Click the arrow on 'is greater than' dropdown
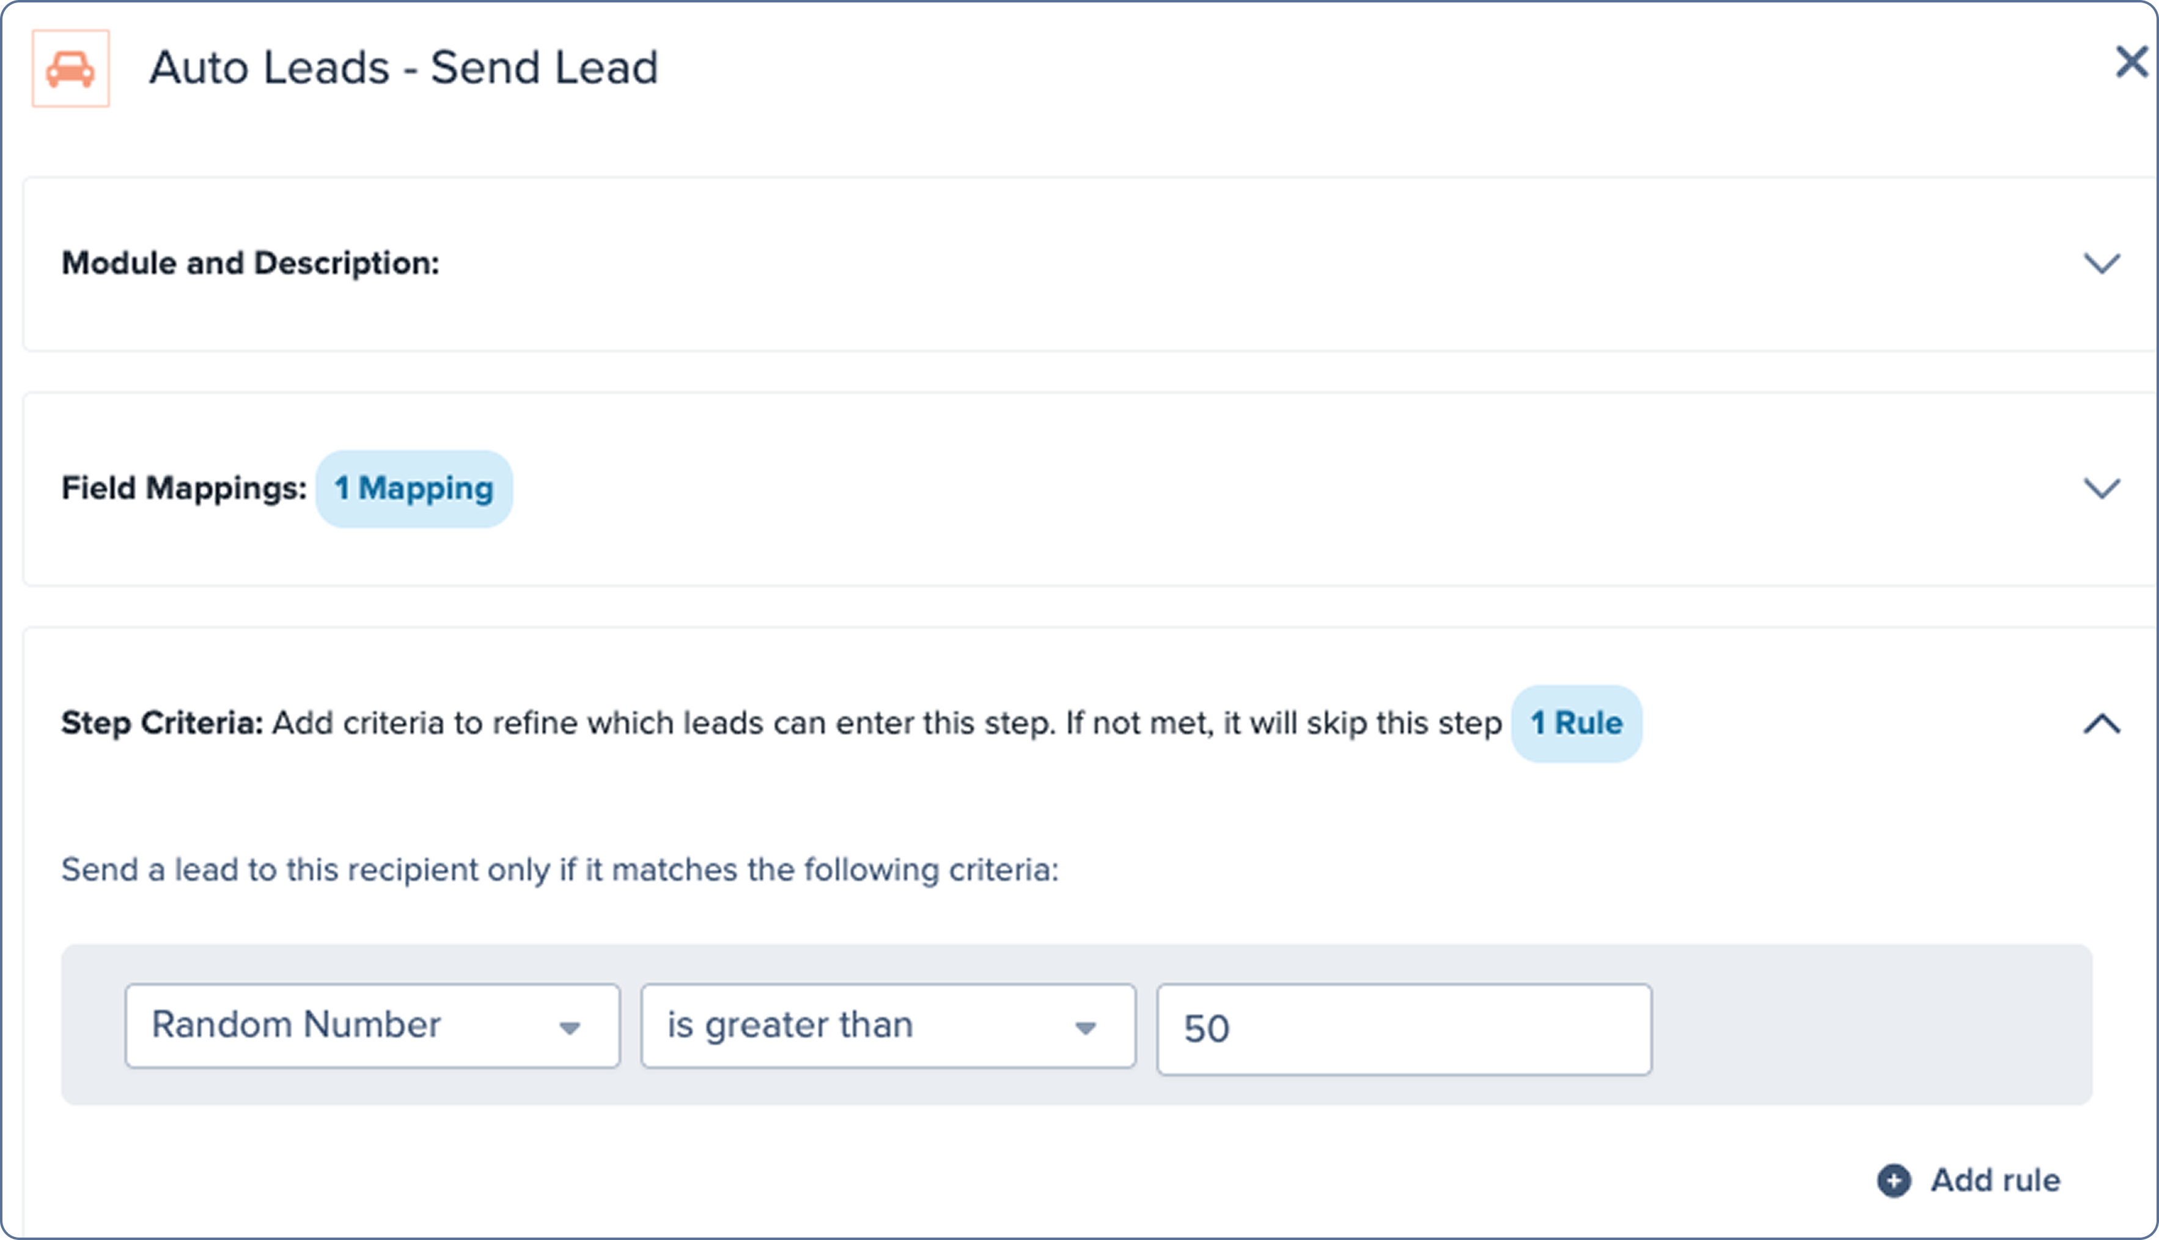 (1084, 1028)
